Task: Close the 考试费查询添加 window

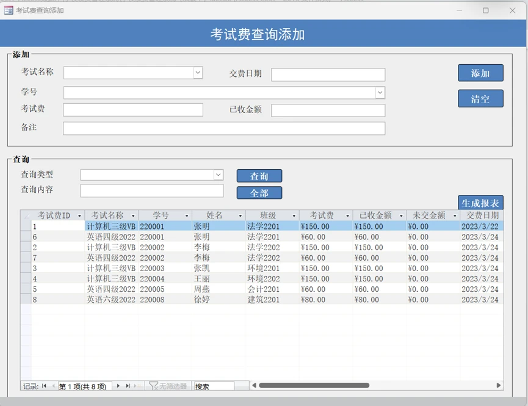Action: point(513,10)
